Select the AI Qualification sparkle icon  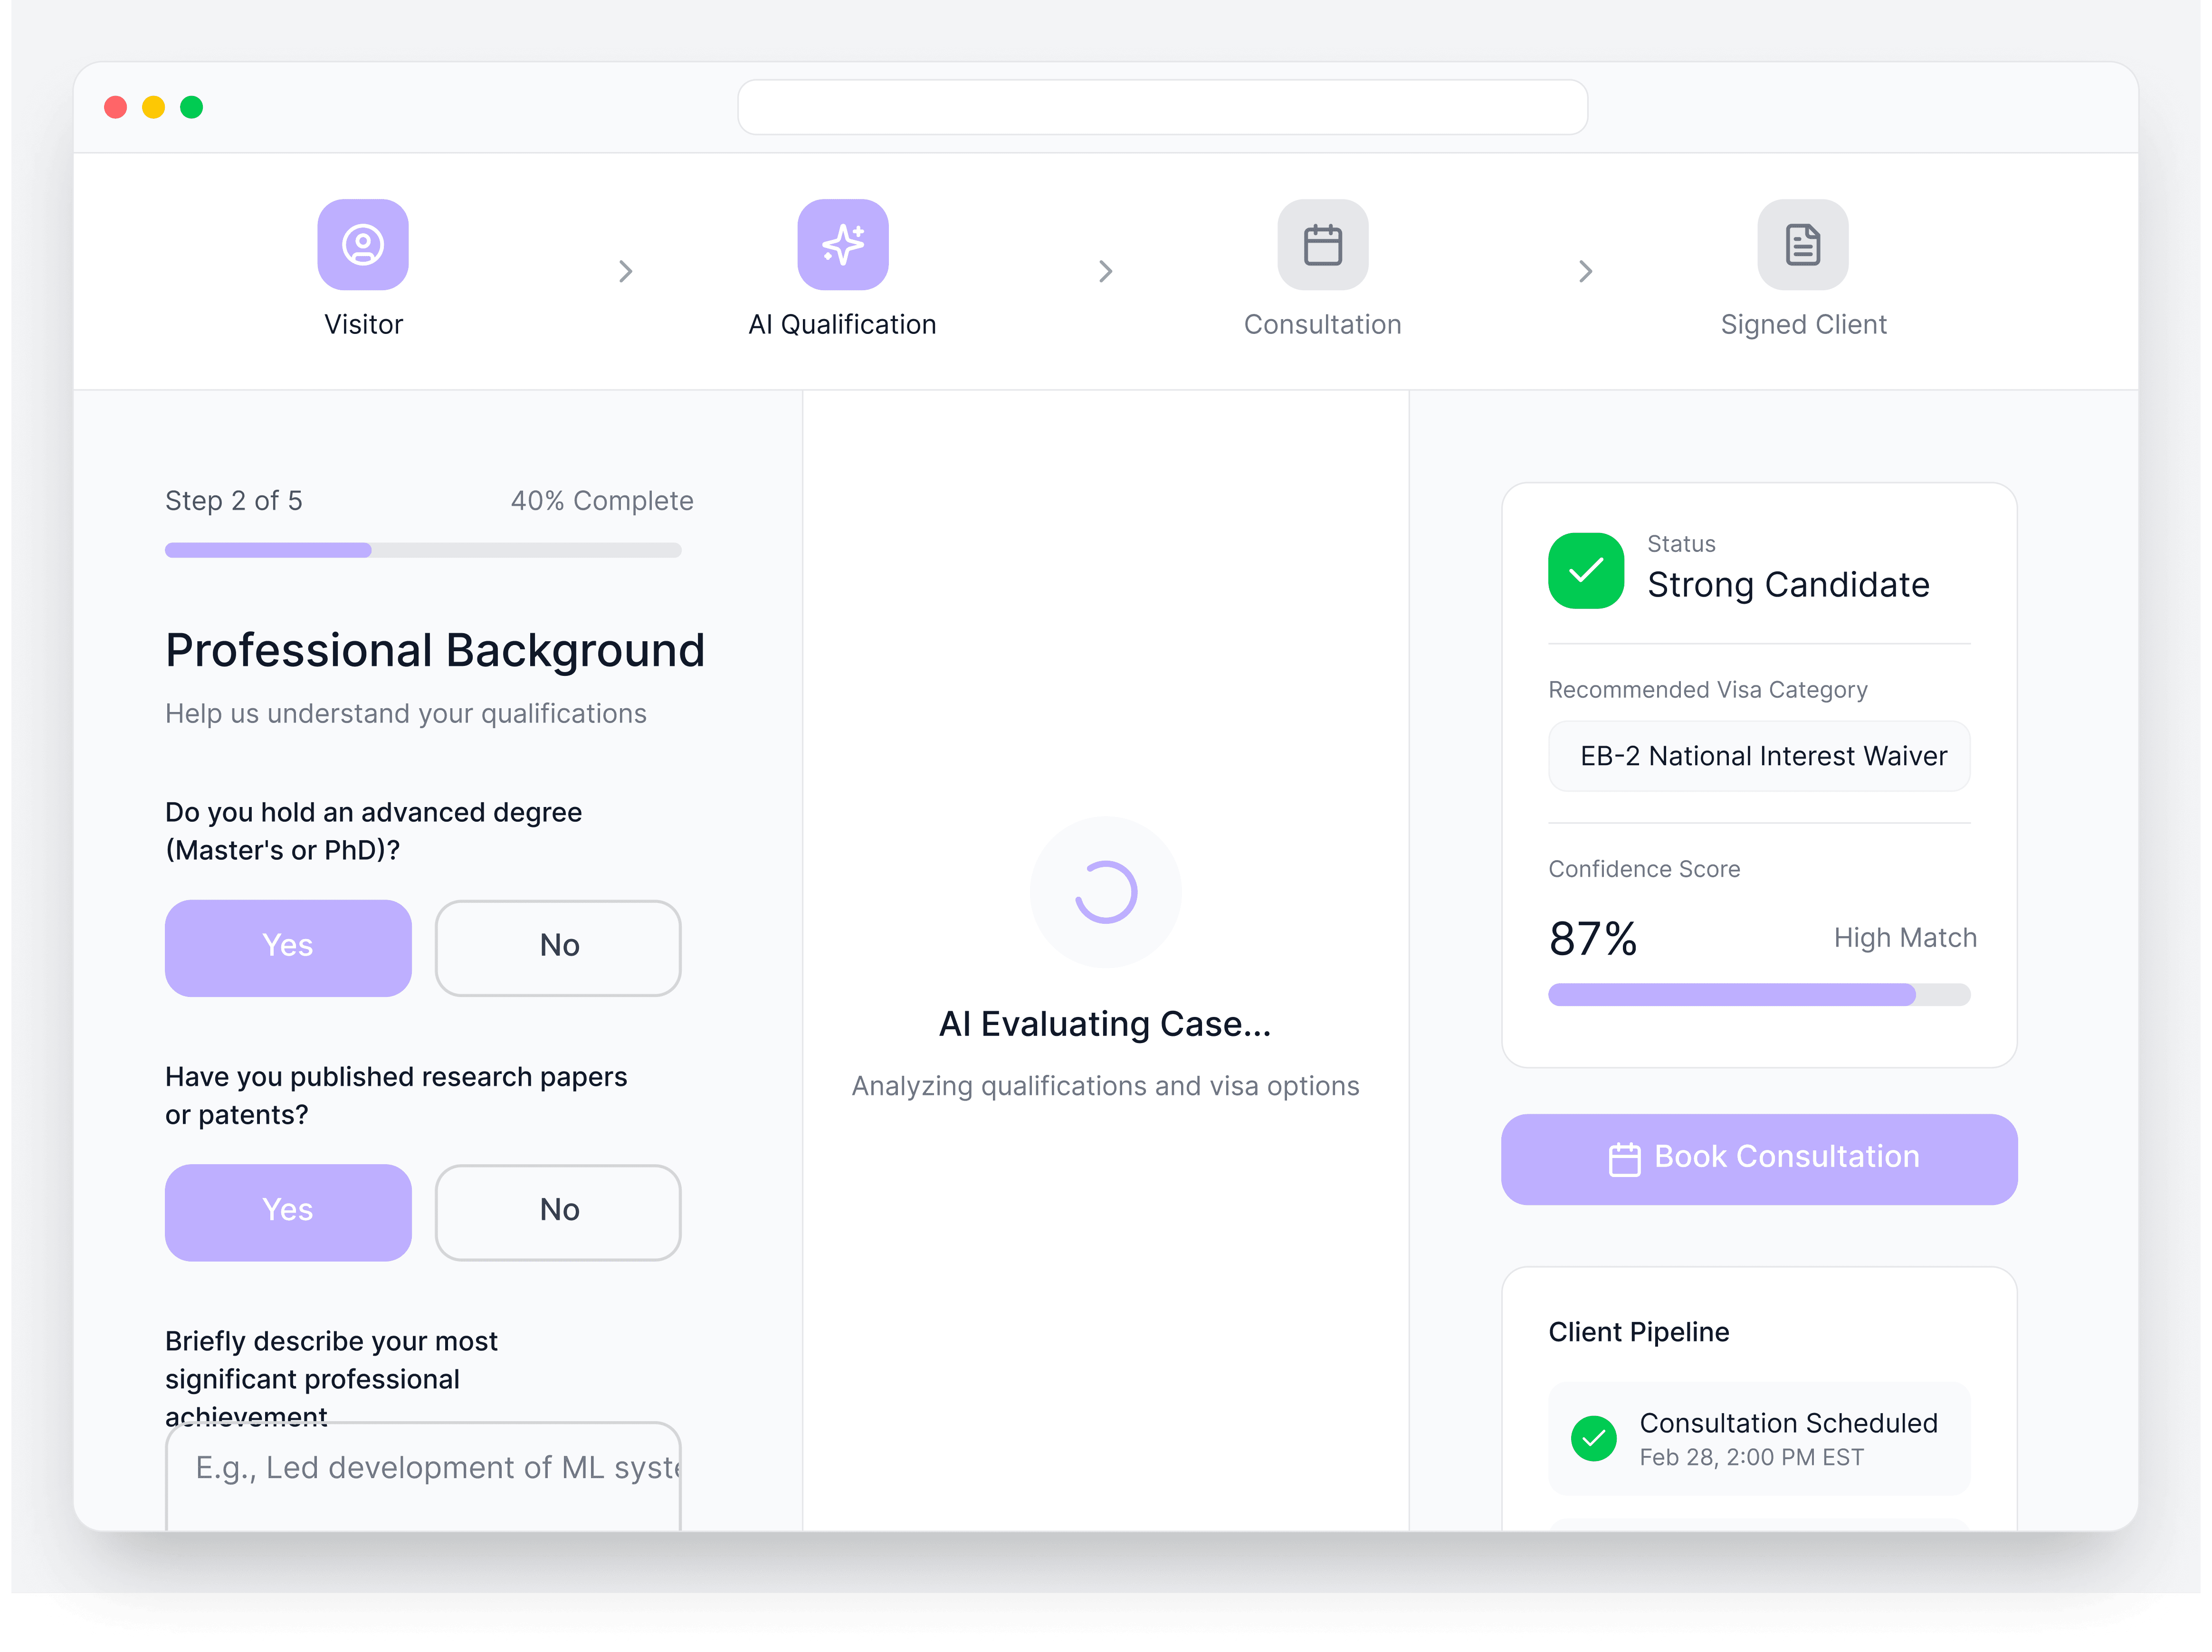coord(842,245)
